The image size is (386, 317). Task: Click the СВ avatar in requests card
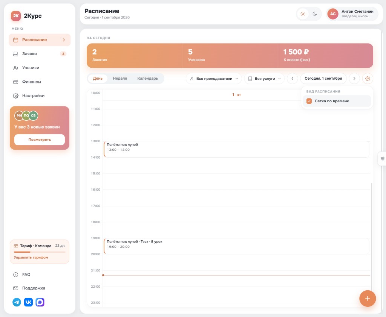(x=33, y=115)
